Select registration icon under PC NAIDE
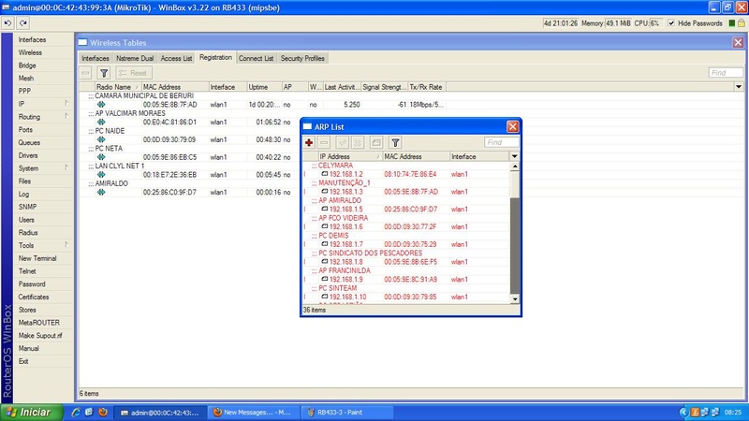Image resolution: width=749 pixels, height=421 pixels. (101, 139)
